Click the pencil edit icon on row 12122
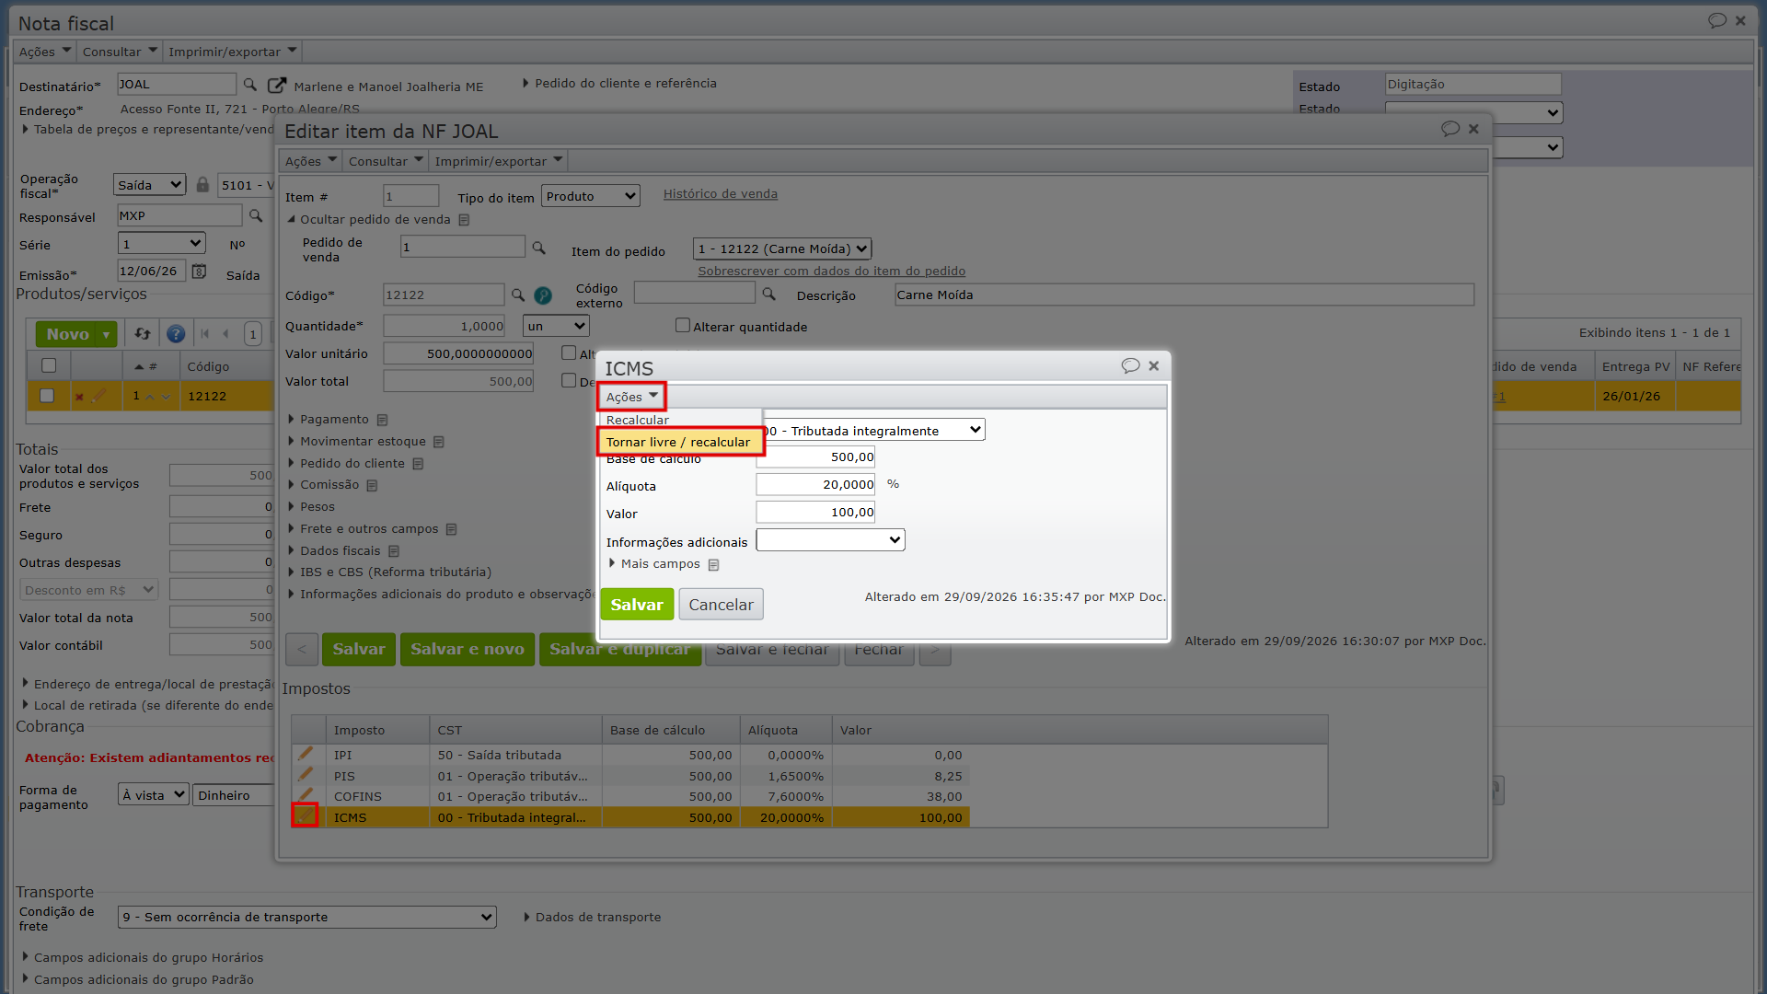1767x994 pixels. point(99,395)
